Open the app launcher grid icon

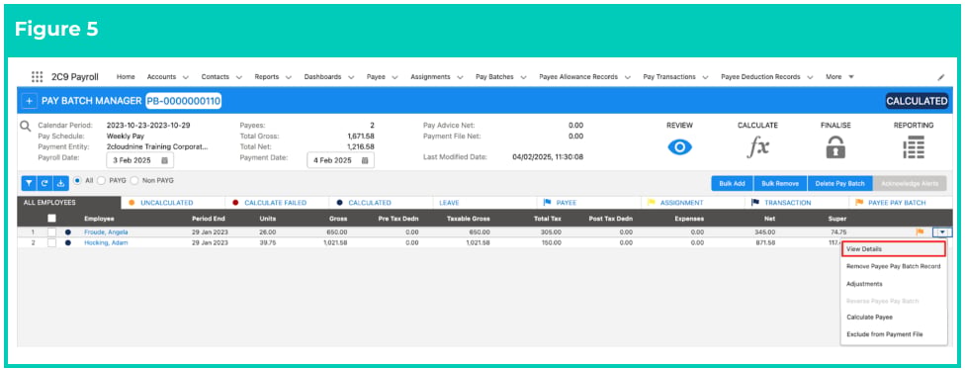pos(37,77)
